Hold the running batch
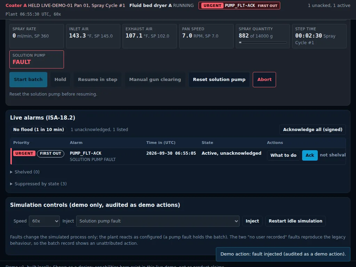The width and height of the screenshot is (356, 267). click(x=60, y=80)
